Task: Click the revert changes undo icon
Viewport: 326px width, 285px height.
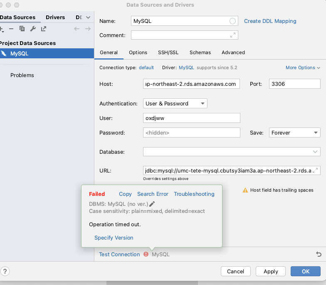Action: (319, 254)
